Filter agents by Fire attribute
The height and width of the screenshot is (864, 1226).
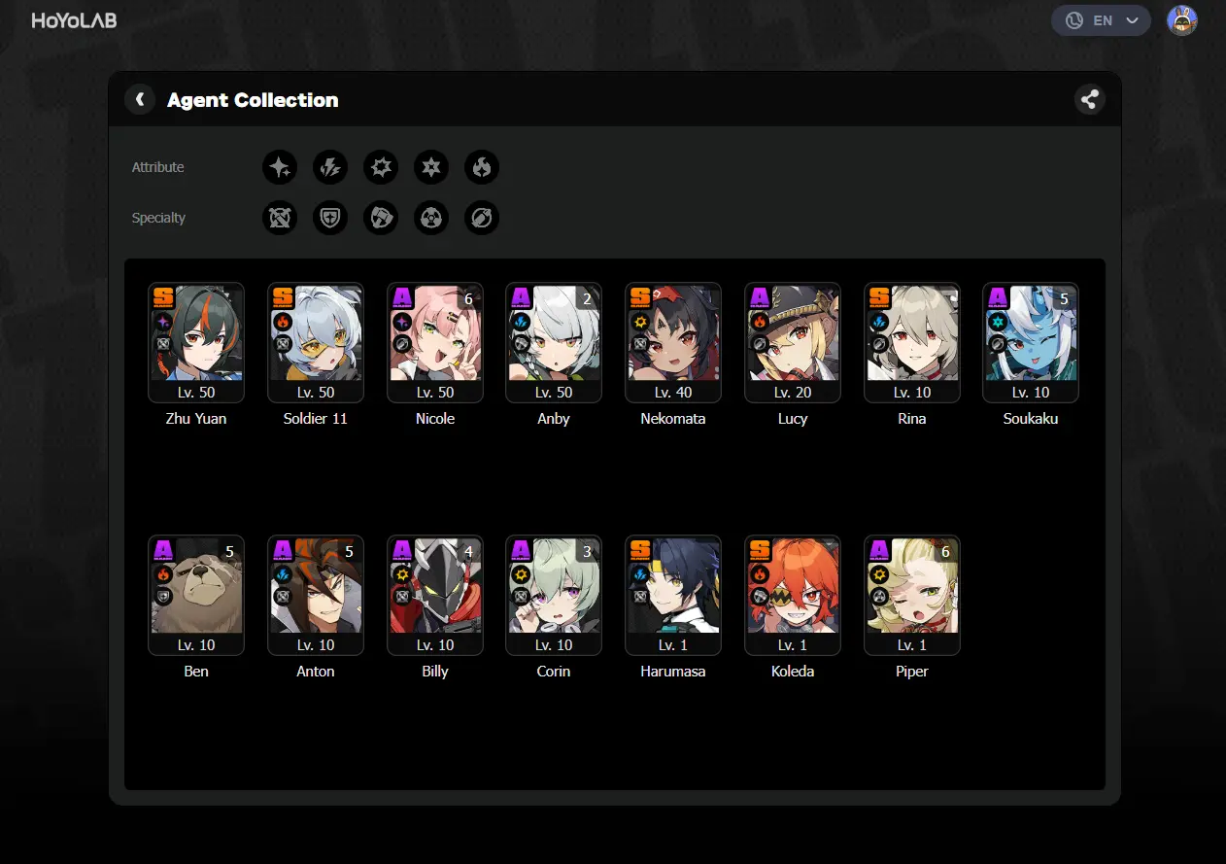482,167
